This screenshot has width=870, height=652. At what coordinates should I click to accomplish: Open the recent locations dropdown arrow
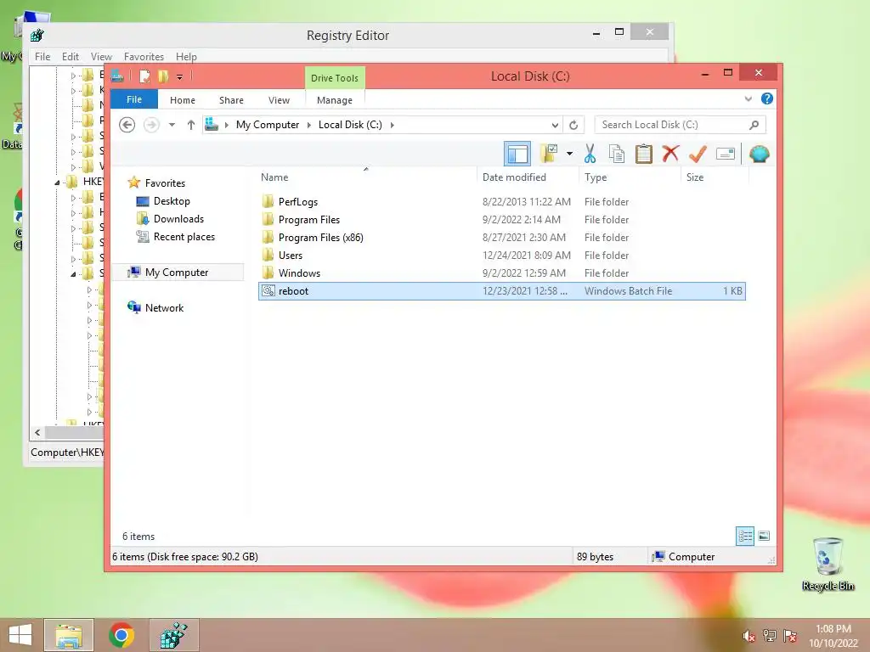[x=172, y=125]
